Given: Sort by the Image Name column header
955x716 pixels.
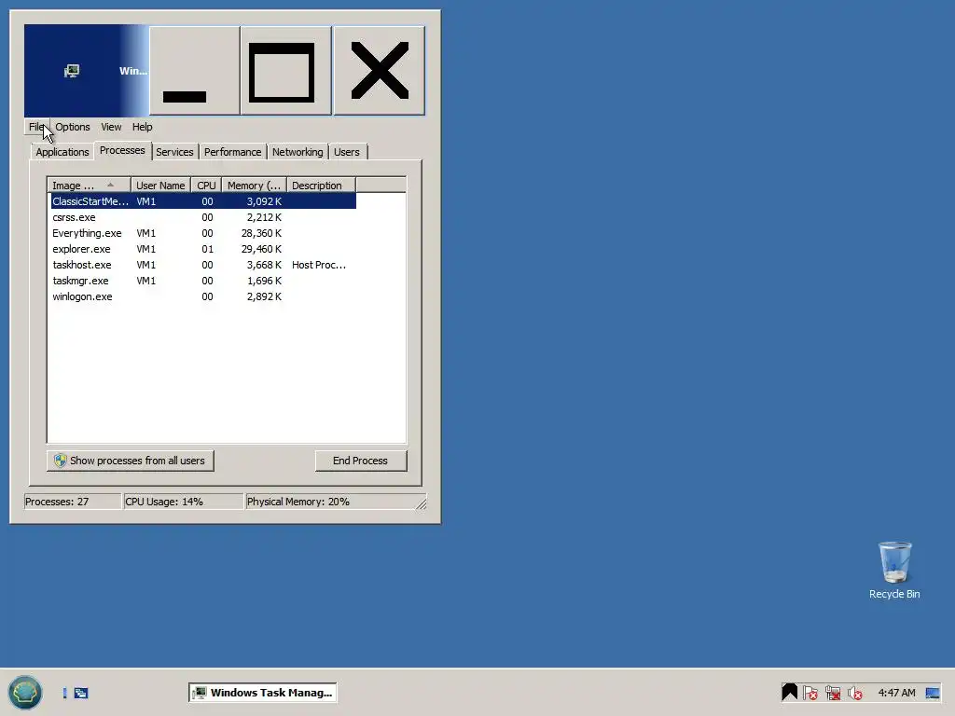Looking at the screenshot, I should click(x=89, y=186).
